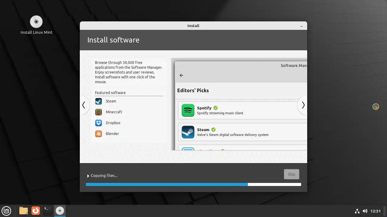Click the round colorful icon on the desktop
The width and height of the screenshot is (387, 217).
tap(376, 107)
